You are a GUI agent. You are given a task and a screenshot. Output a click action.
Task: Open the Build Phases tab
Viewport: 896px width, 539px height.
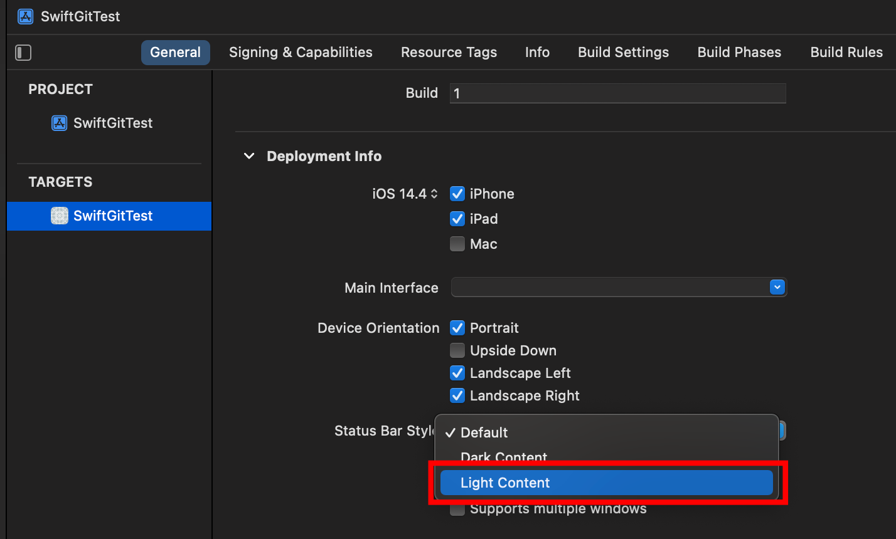coord(740,53)
